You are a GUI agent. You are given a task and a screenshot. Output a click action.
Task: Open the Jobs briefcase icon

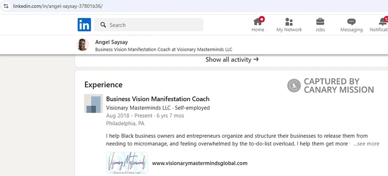(x=320, y=22)
